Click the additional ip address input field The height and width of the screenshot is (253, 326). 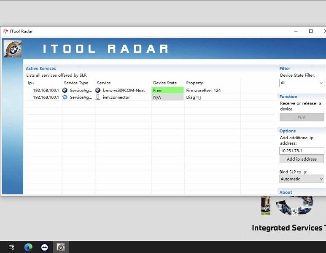(x=302, y=151)
